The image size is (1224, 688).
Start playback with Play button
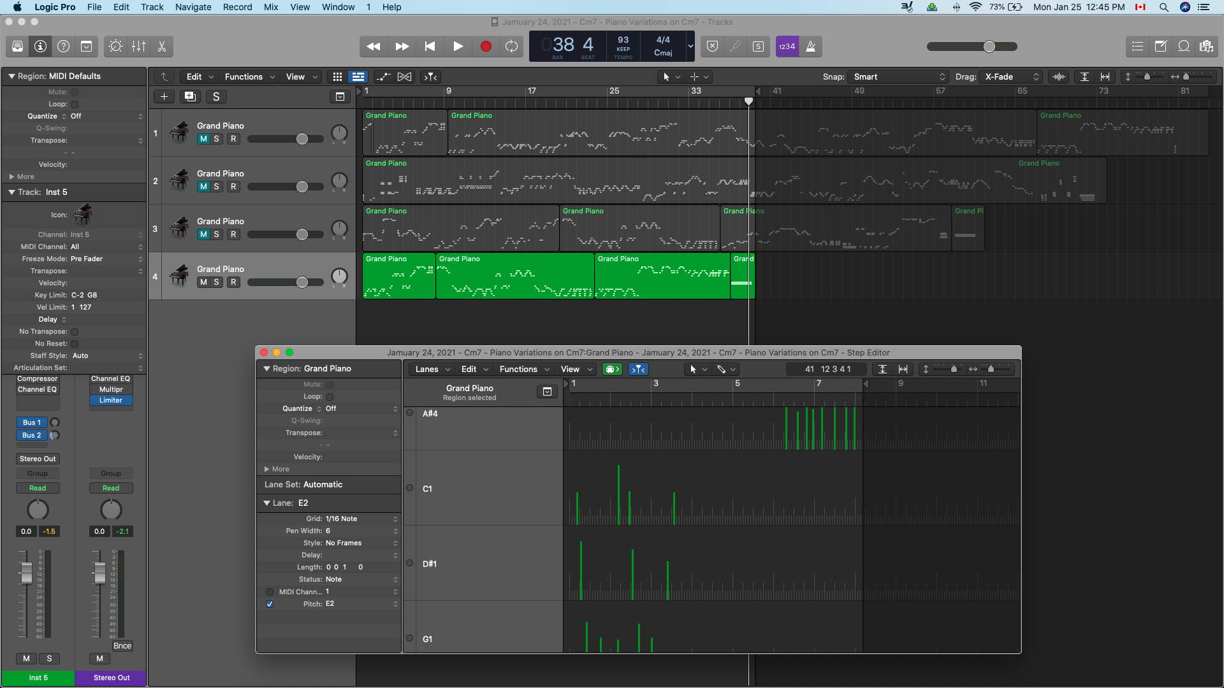[458, 47]
